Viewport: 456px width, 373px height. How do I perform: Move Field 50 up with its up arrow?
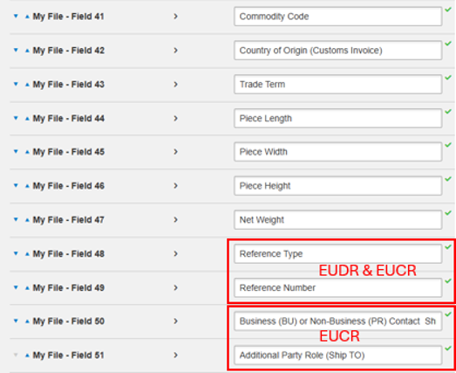click(x=27, y=321)
